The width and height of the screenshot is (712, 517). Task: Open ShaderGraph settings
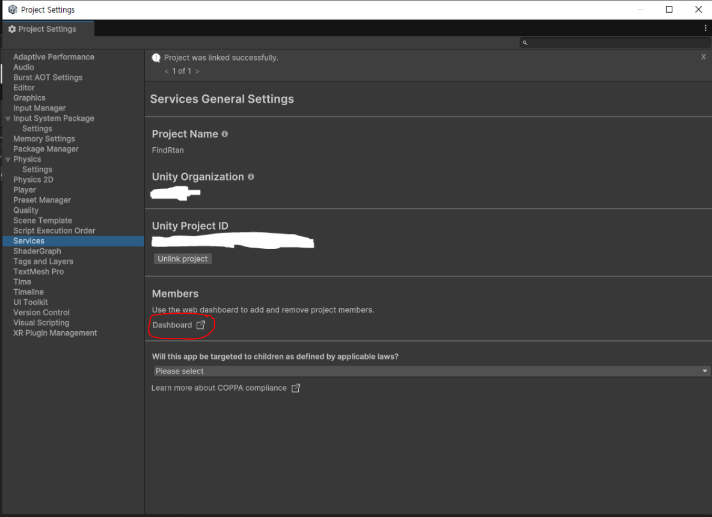coord(37,251)
